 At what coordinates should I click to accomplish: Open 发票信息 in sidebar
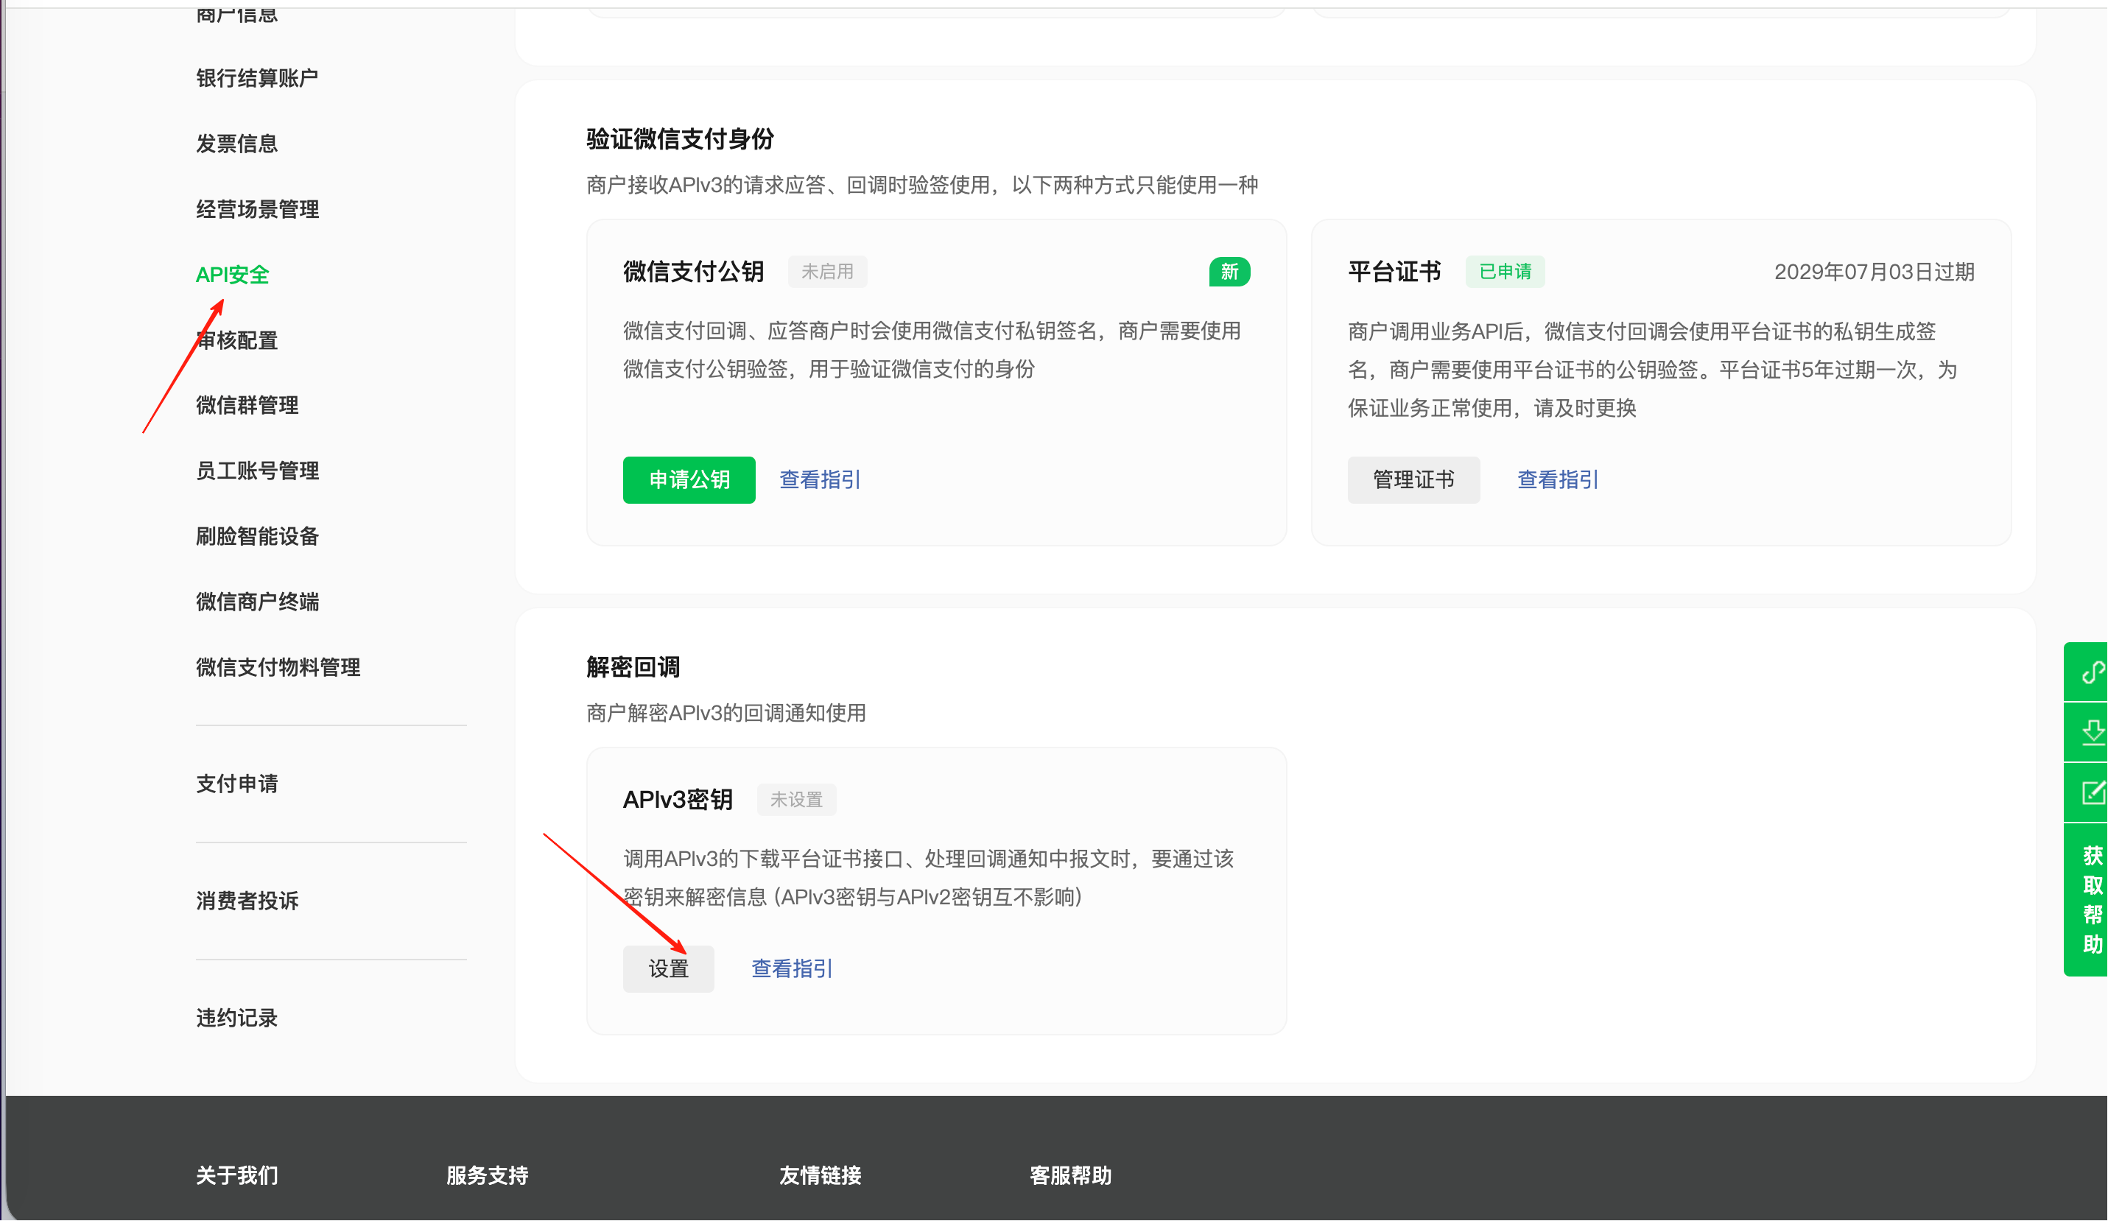coord(236,144)
